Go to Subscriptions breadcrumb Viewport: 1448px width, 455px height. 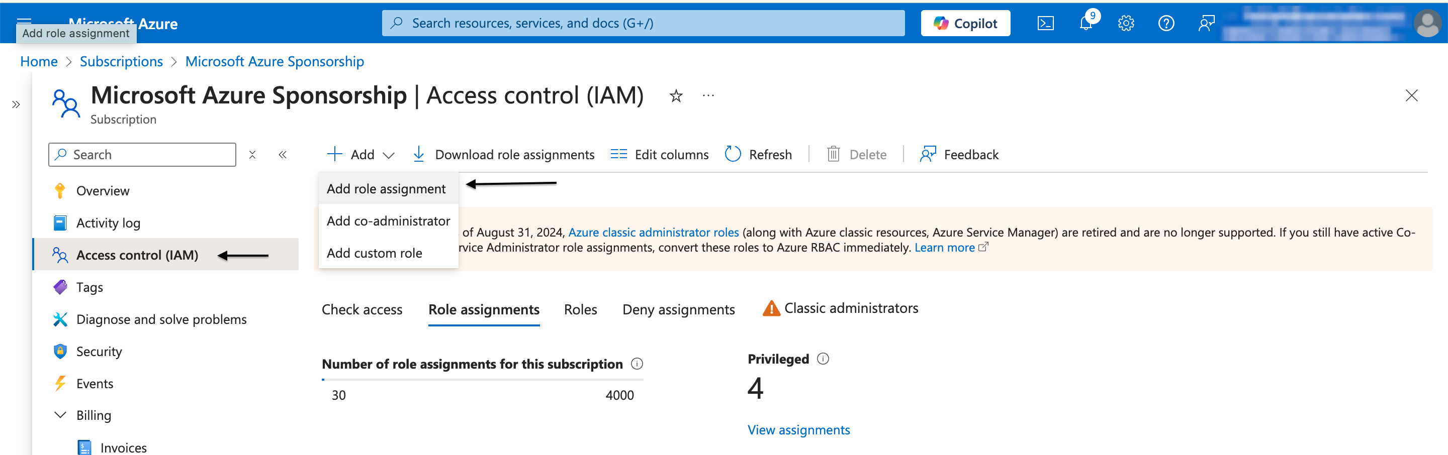click(121, 61)
